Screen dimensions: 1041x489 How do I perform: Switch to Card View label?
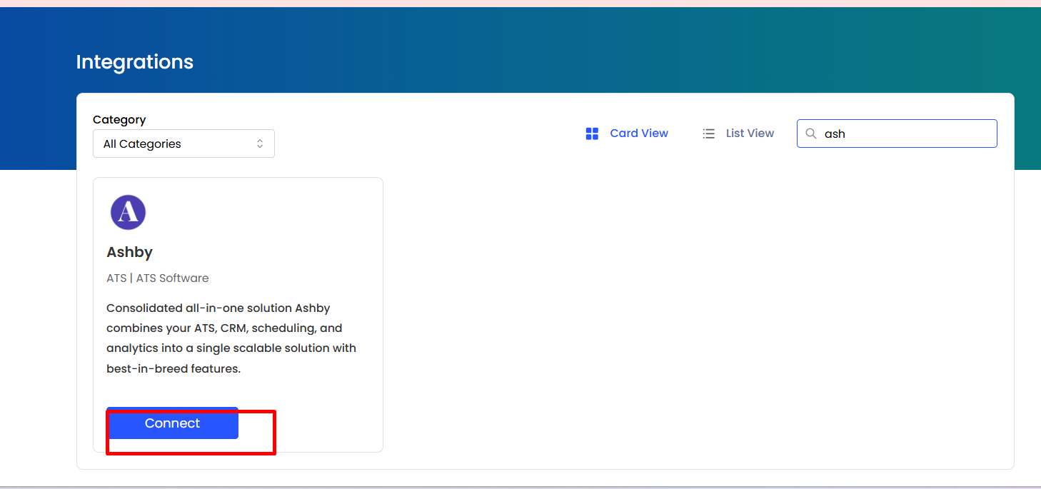tap(639, 133)
